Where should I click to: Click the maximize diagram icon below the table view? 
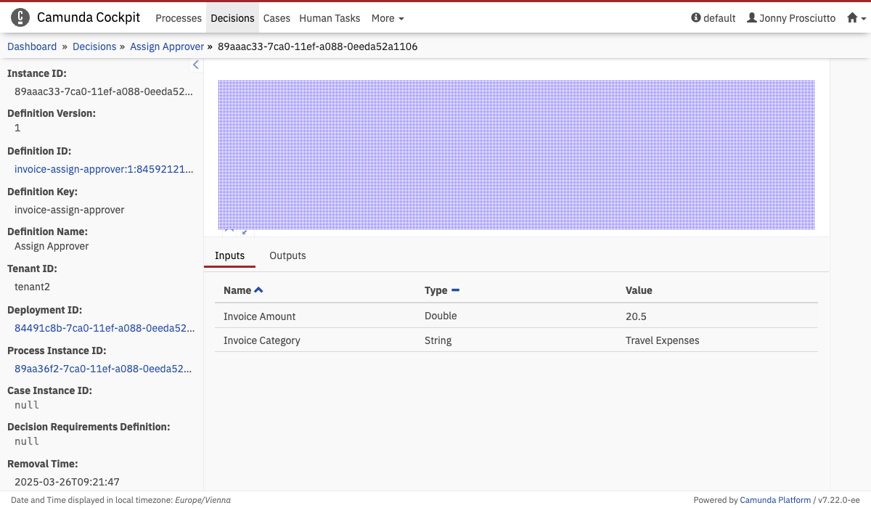coord(244,232)
